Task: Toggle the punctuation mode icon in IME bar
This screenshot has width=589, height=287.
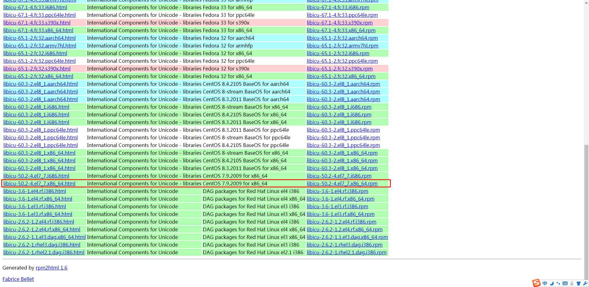Action: (x=558, y=283)
